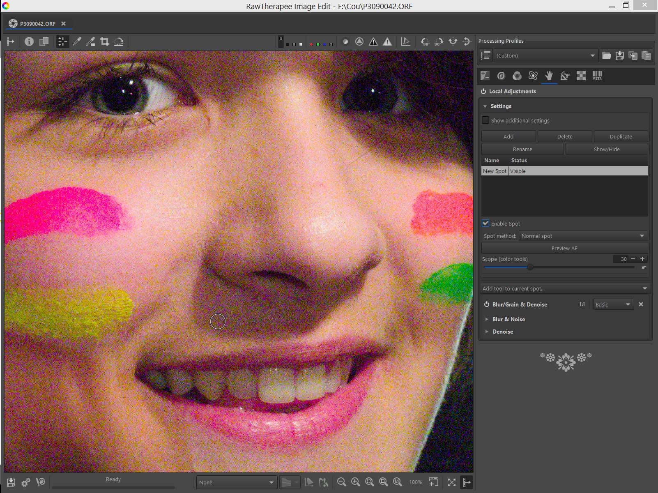
Task: Click the Preview ΔE button
Action: click(564, 248)
